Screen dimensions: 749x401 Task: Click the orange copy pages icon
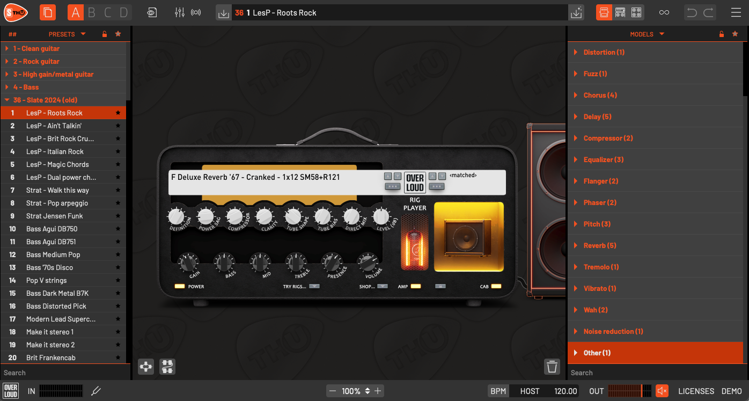click(x=48, y=12)
